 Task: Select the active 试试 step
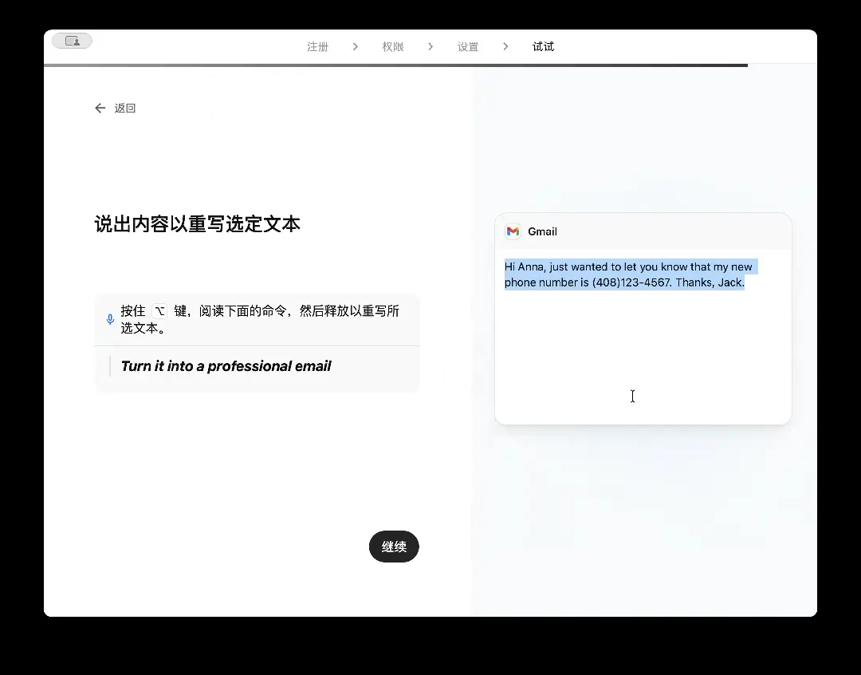point(543,46)
